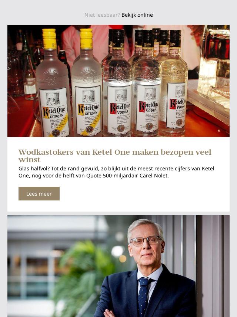Click the yellow cap of the second bottle
237x317 pixels.
tap(86, 39)
